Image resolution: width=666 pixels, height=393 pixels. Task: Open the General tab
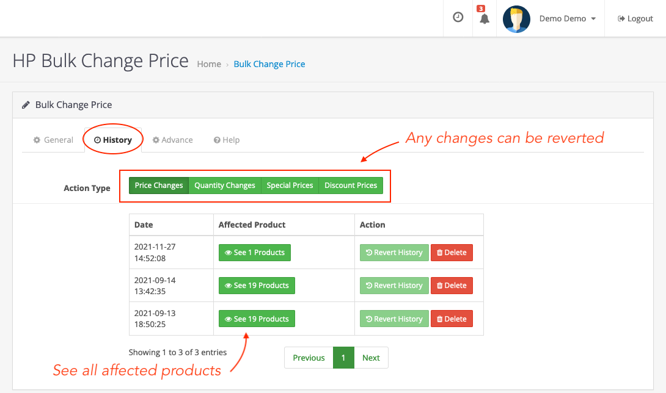point(53,140)
